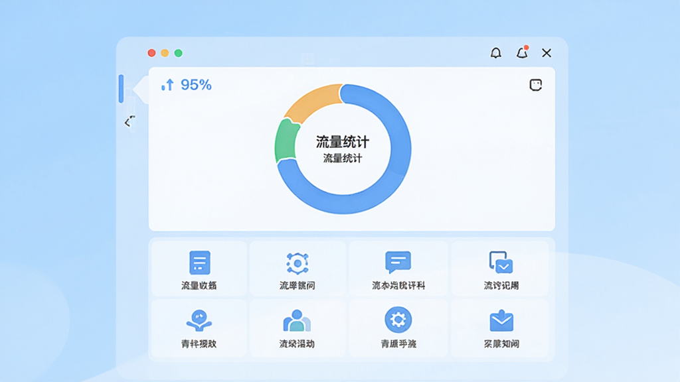Screen dimensions: 680x382
Task: Open the tile with the document icon
Action: [x=199, y=269]
